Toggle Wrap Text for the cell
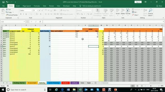Screen dimensions: 165x92 point(65,10)
